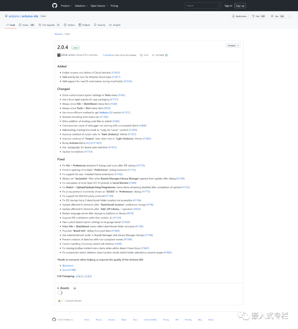
Task: Open the Pricing page in header
Action: [114, 6]
